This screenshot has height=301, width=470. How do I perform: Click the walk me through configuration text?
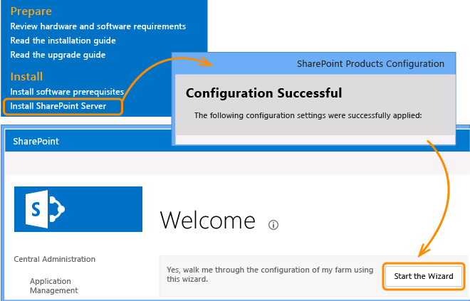click(270, 275)
